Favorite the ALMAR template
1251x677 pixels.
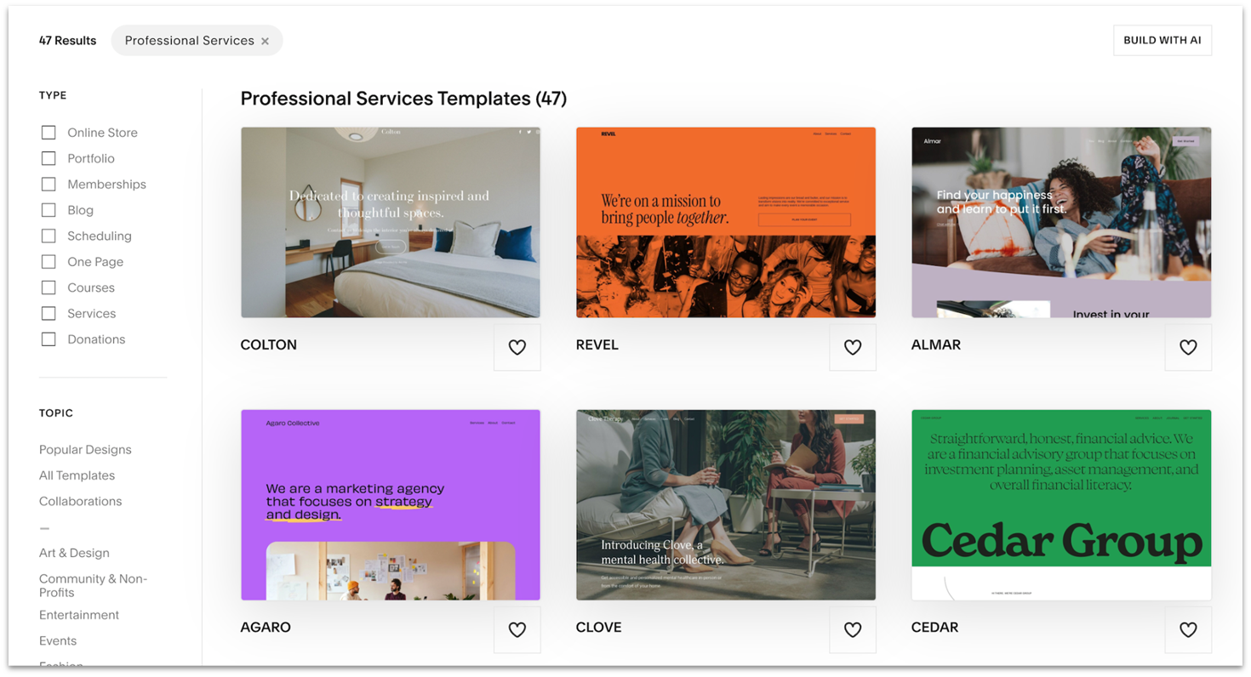pyautogui.click(x=1187, y=347)
